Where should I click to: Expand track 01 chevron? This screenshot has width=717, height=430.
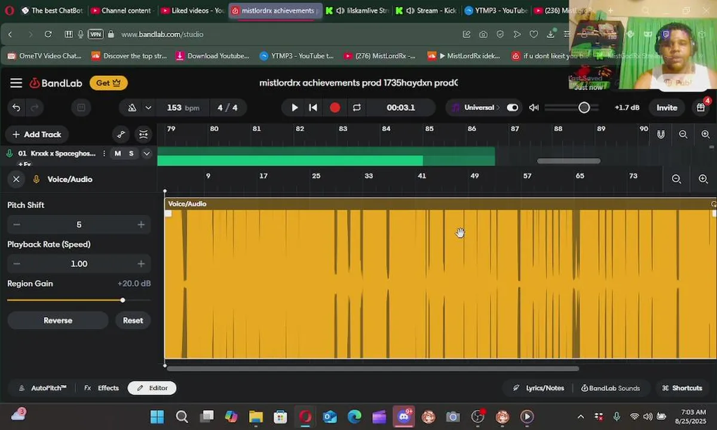coord(146,153)
